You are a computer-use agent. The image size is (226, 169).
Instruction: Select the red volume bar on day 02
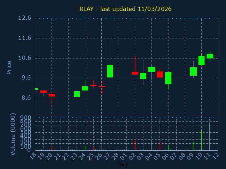click(x=135, y=145)
